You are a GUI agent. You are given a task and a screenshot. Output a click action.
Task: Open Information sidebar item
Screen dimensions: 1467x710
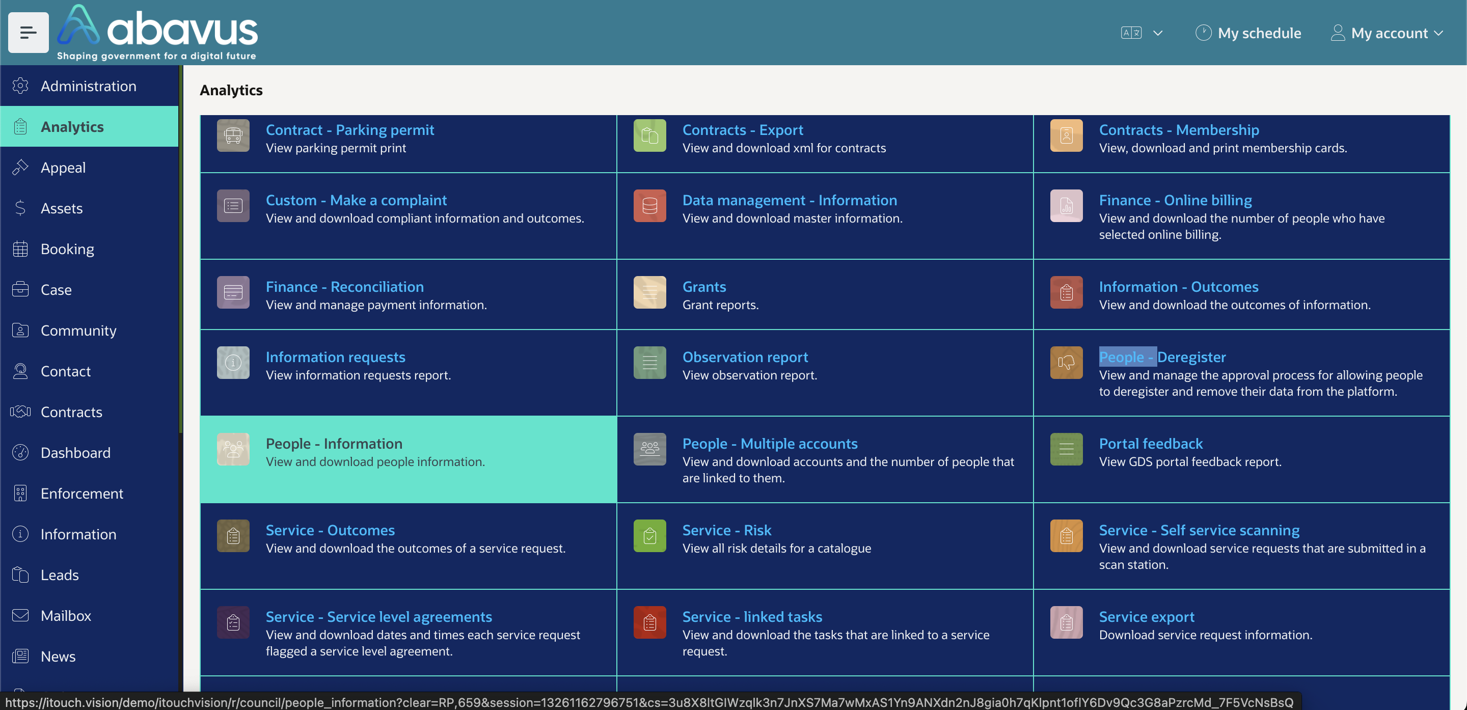pyautogui.click(x=90, y=533)
